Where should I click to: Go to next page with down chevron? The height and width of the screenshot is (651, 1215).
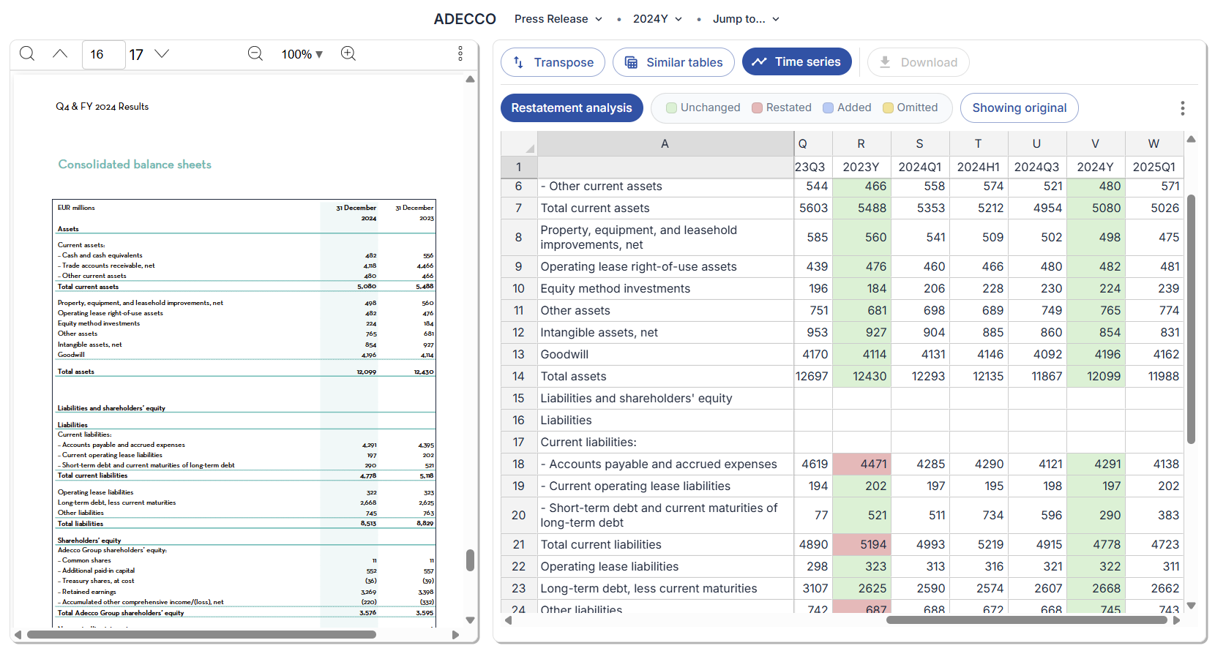(162, 53)
